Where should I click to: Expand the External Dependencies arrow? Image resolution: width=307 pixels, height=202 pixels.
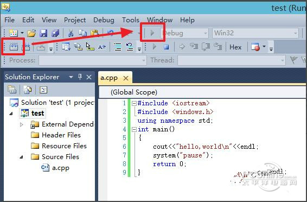point(22,124)
